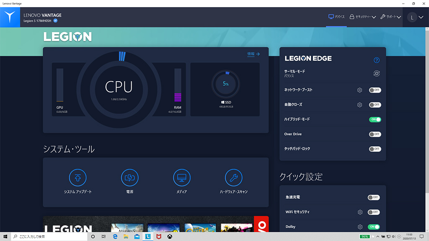Launch Microsoft Edge from taskbar

click(x=115, y=237)
